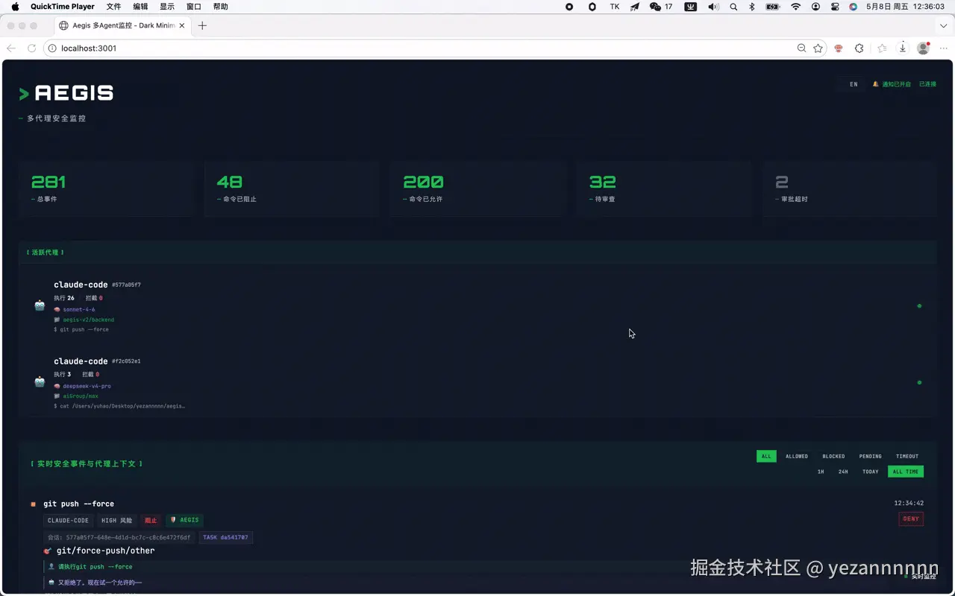Filter events by TIMEOUT

(907, 456)
